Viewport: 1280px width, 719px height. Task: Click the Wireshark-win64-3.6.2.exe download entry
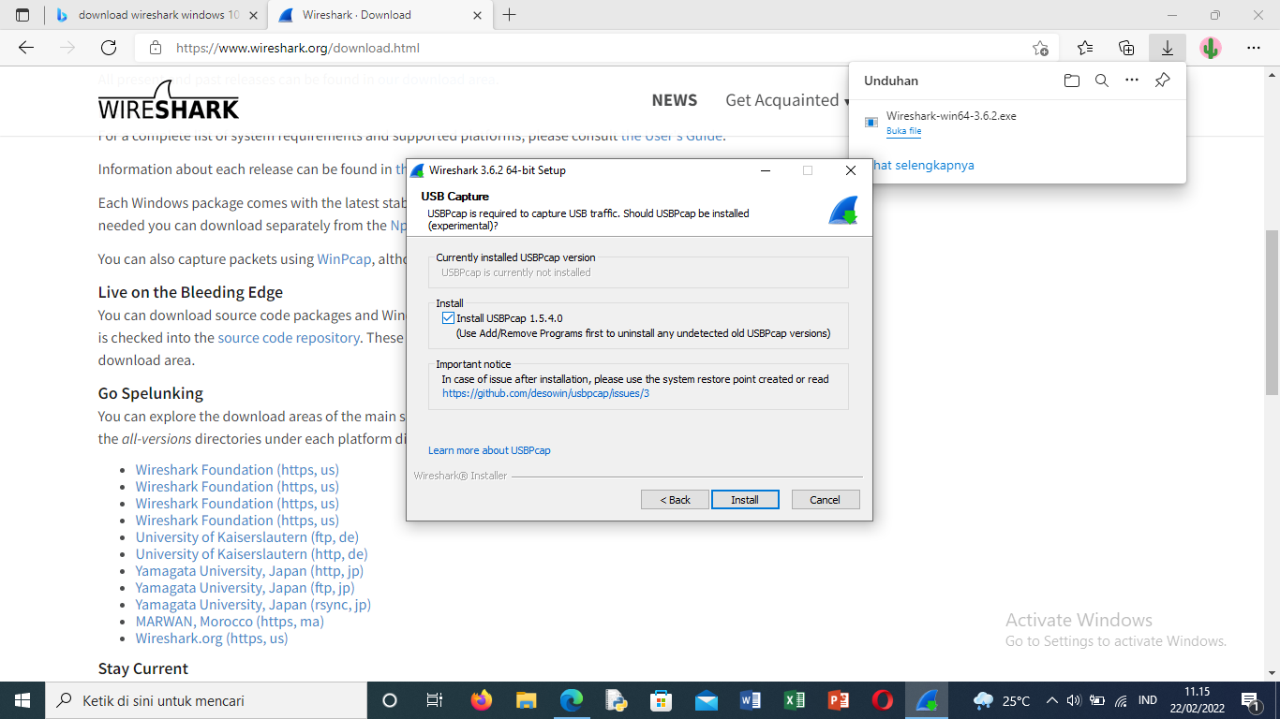(1017, 123)
